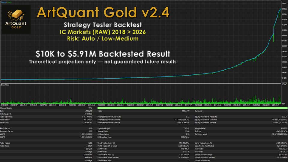Click the 'Symbols' row label
The width and height of the screenshot is (288, 162).
198,111
